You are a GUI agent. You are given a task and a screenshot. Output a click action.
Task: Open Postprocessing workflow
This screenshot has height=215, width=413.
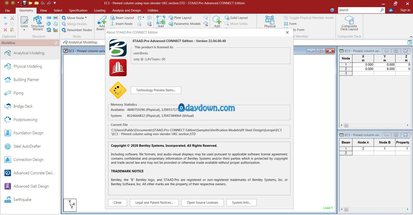(x=30, y=120)
